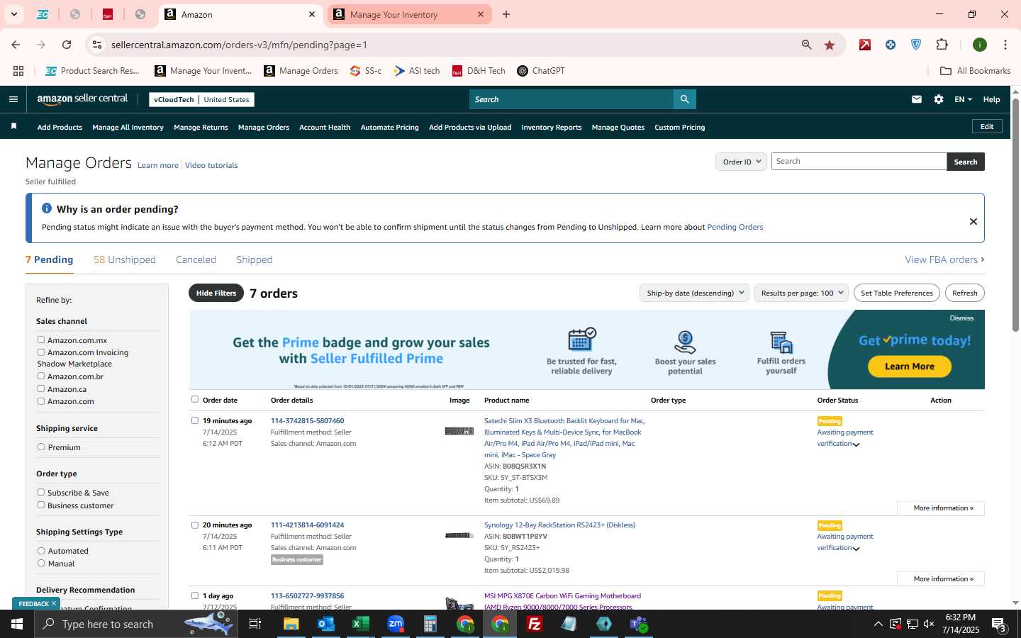The height and width of the screenshot is (638, 1021).
Task: Check the Amazon.ca sales channel
Action: (41, 388)
